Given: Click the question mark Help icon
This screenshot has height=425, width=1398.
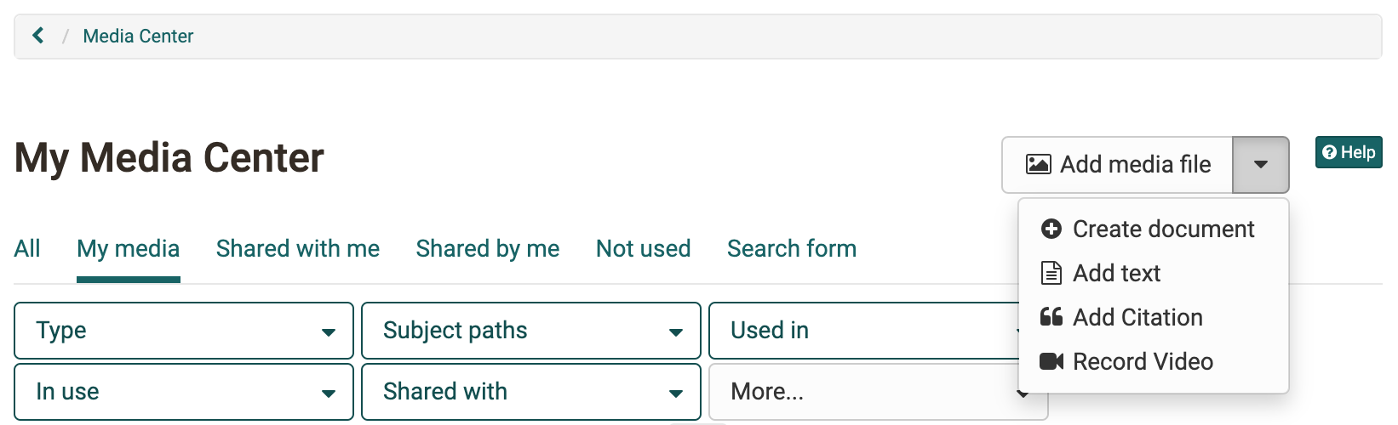Looking at the screenshot, I should click(1329, 152).
